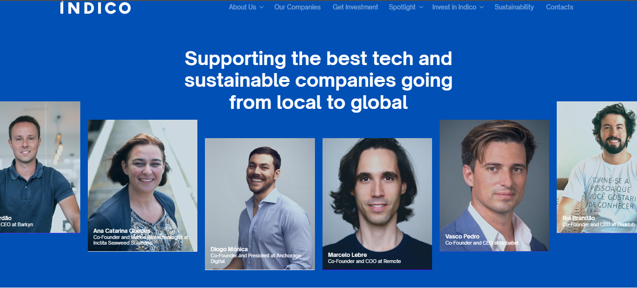This screenshot has height=288, width=637.
Task: Select the Diogo Mónica photo card
Action: (x=260, y=204)
